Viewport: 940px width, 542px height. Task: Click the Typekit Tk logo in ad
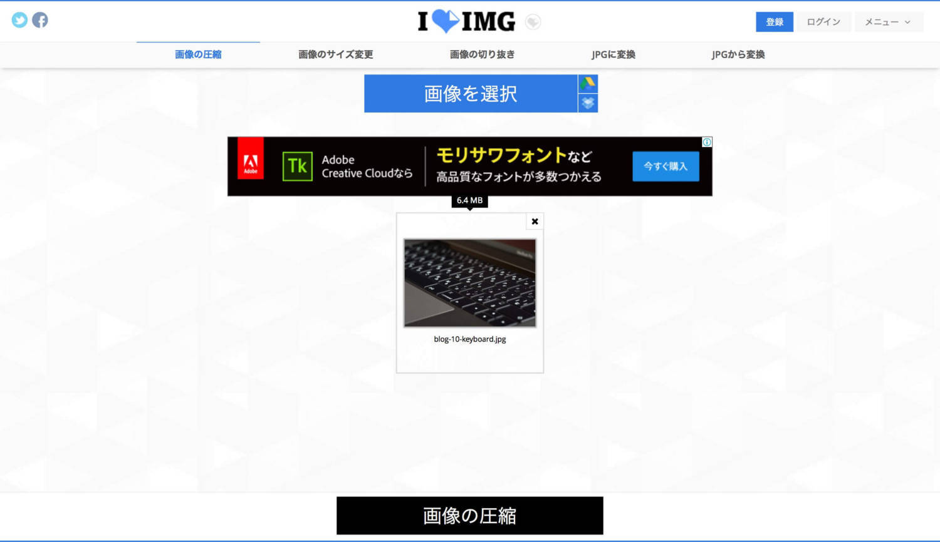pos(298,166)
